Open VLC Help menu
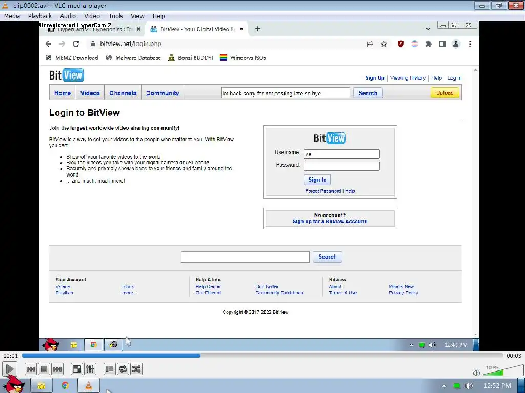525x393 pixels. pos(158,16)
